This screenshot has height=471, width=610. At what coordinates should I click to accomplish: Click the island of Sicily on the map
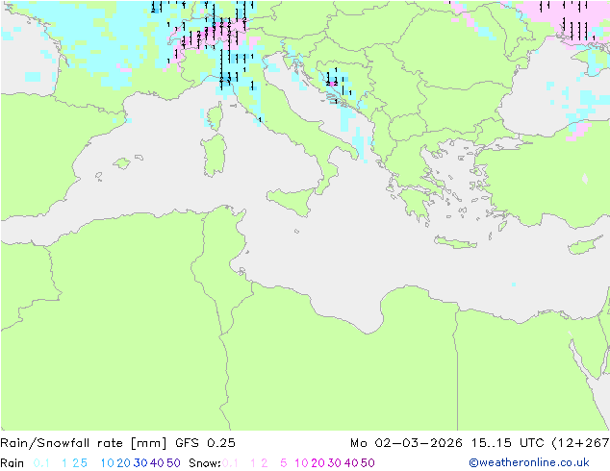pos(292,200)
